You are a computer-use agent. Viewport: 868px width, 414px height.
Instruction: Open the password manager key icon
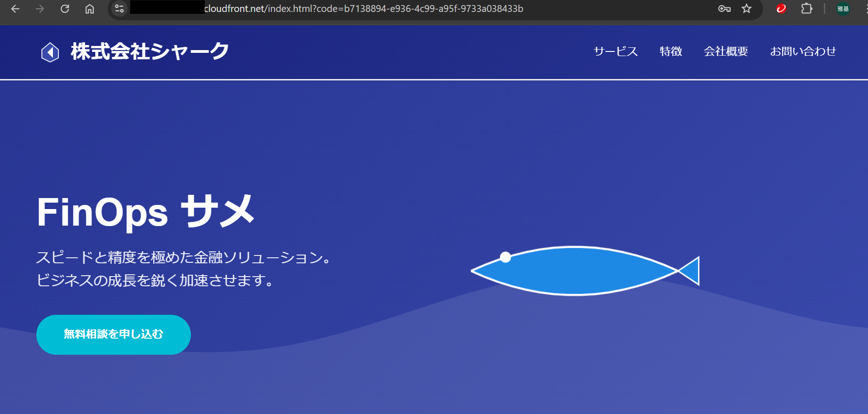tap(724, 9)
